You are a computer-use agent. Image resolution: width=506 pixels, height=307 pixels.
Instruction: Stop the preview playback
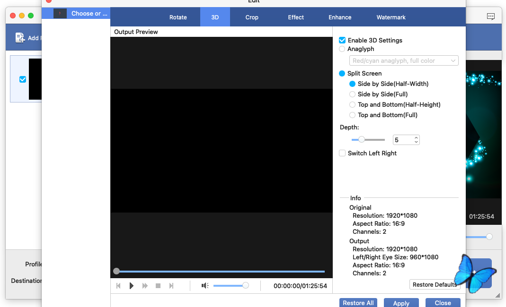point(158,286)
